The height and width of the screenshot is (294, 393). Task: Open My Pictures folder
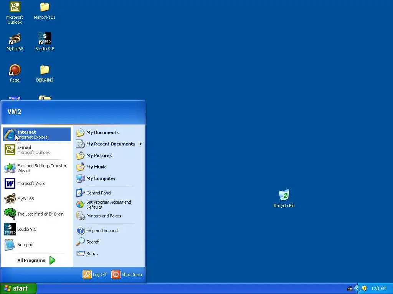109,155
